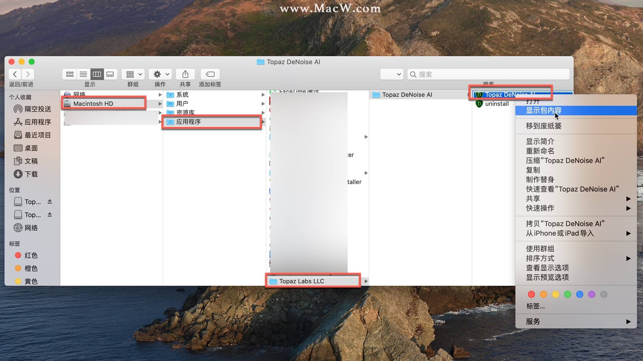The image size is (643, 361).
Task: Expand the Macintosh HD arrow
Action: 160,104
